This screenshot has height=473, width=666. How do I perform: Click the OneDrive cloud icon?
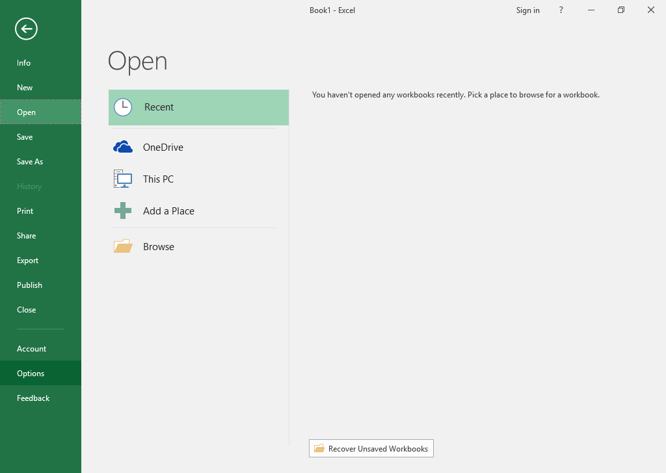pyautogui.click(x=123, y=147)
